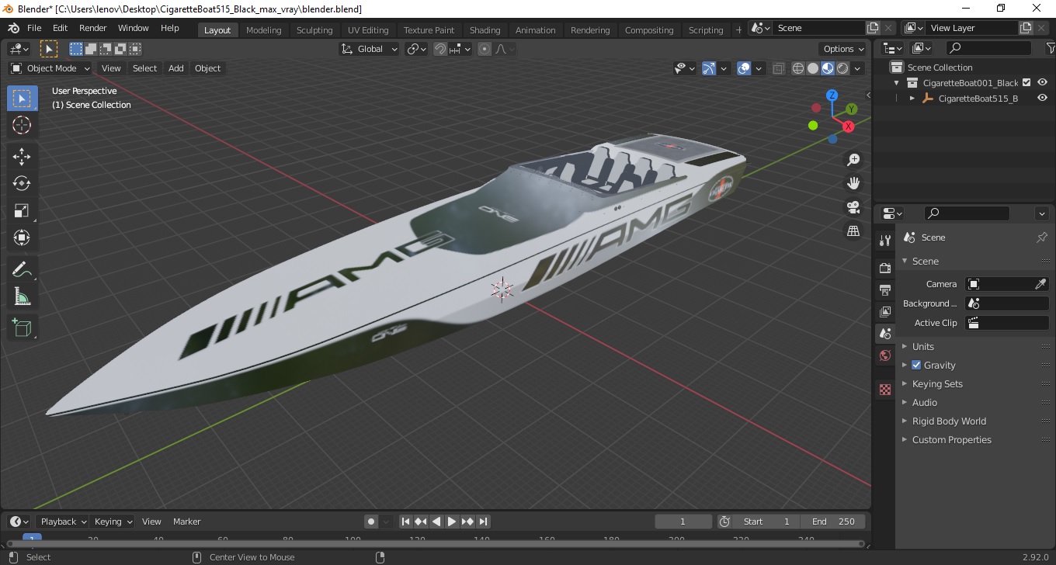Jump to the end frame
Viewport: 1056px width, 565px height.
[483, 522]
